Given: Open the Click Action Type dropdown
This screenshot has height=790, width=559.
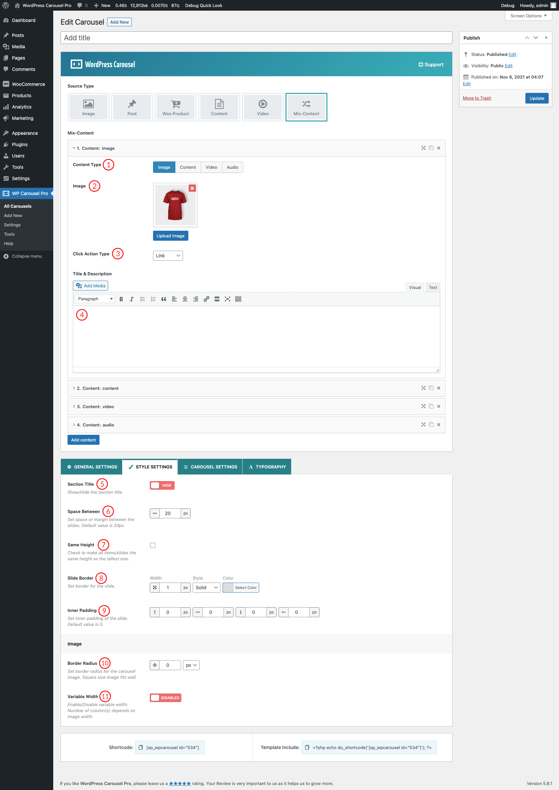Looking at the screenshot, I should [x=168, y=256].
